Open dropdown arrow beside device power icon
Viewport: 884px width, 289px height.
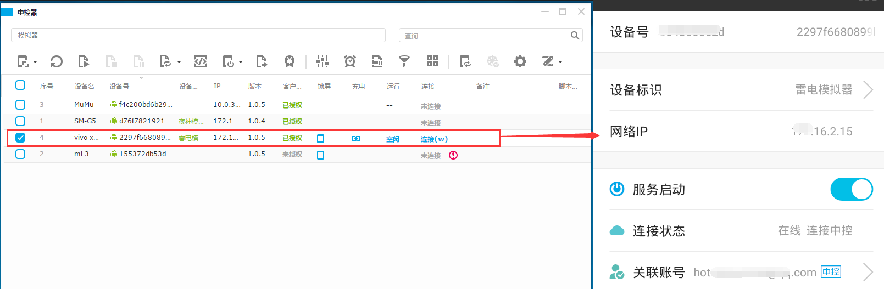click(241, 62)
